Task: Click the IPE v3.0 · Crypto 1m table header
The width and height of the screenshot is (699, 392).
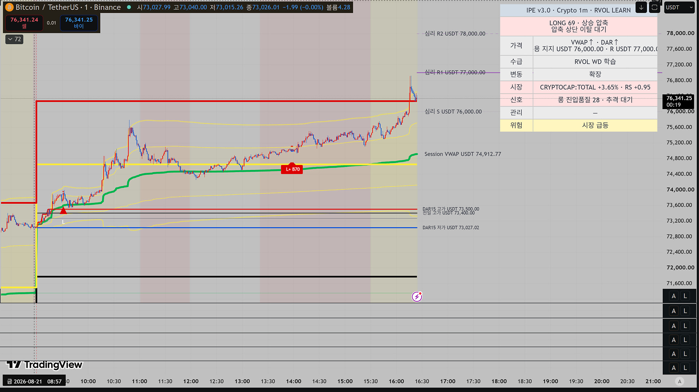Action: [x=578, y=10]
